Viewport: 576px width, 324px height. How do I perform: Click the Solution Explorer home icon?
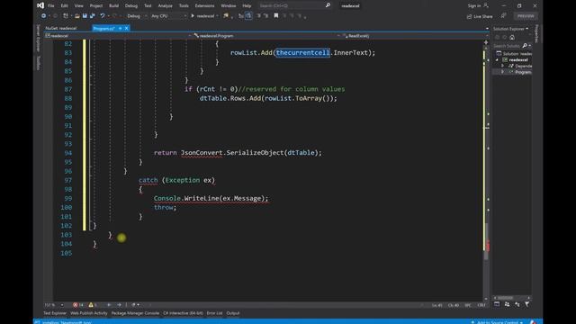pos(512,38)
